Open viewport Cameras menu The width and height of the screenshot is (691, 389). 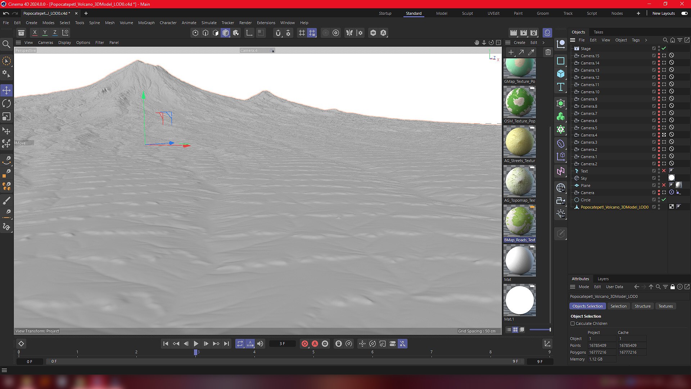point(45,43)
